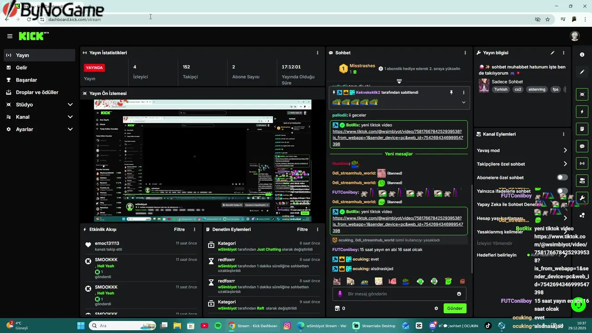Screen dimensions: 592x333
Task: Expand the Stüdyo sidebar section
Action: pyautogui.click(x=39, y=105)
